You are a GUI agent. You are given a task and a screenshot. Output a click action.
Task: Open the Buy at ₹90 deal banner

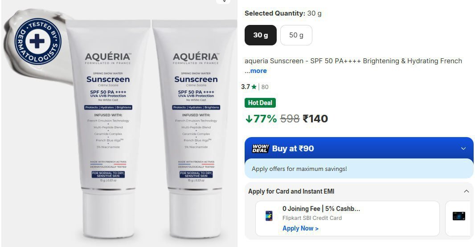[x=359, y=148]
